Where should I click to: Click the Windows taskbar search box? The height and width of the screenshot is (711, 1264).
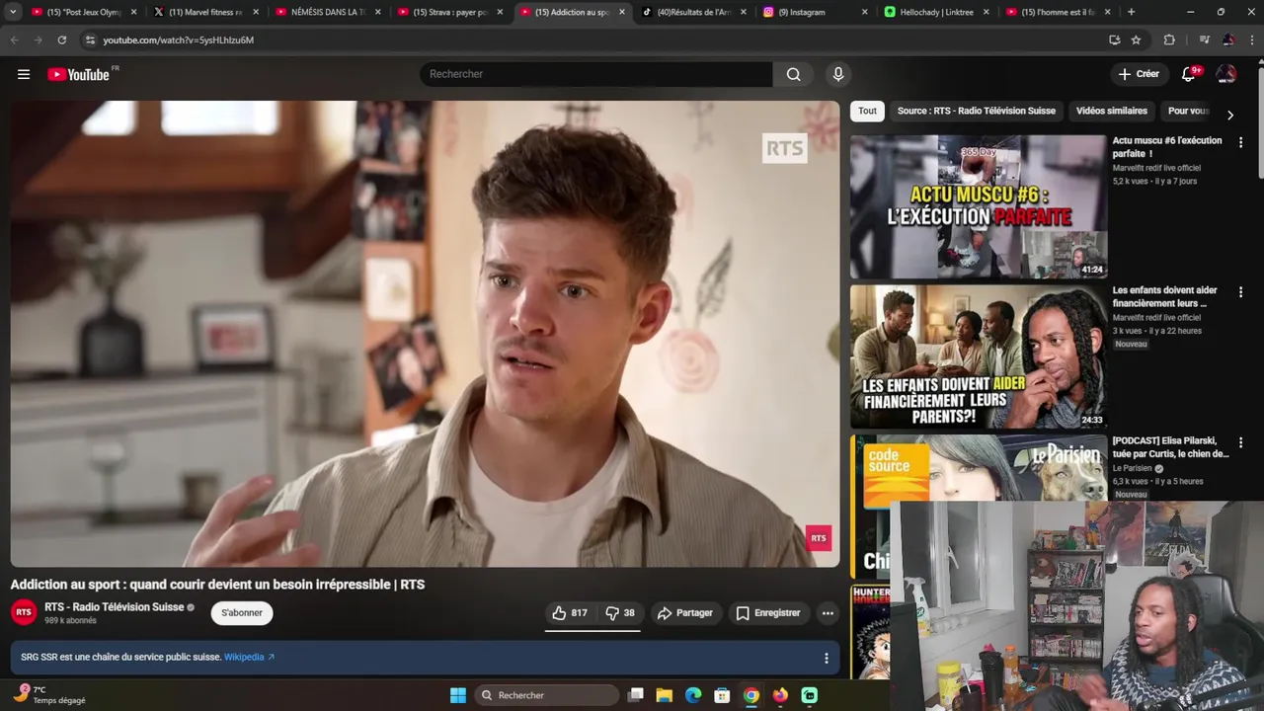click(546, 695)
